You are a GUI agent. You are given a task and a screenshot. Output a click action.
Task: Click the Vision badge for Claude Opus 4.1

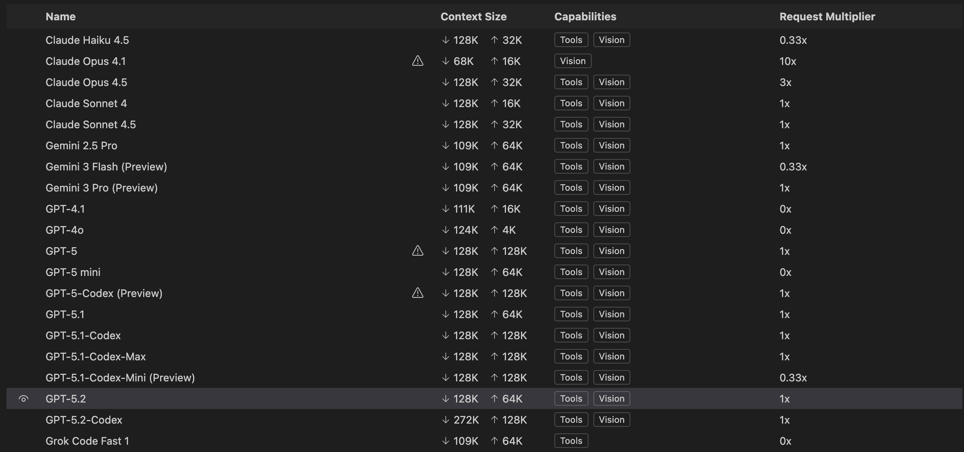(573, 61)
